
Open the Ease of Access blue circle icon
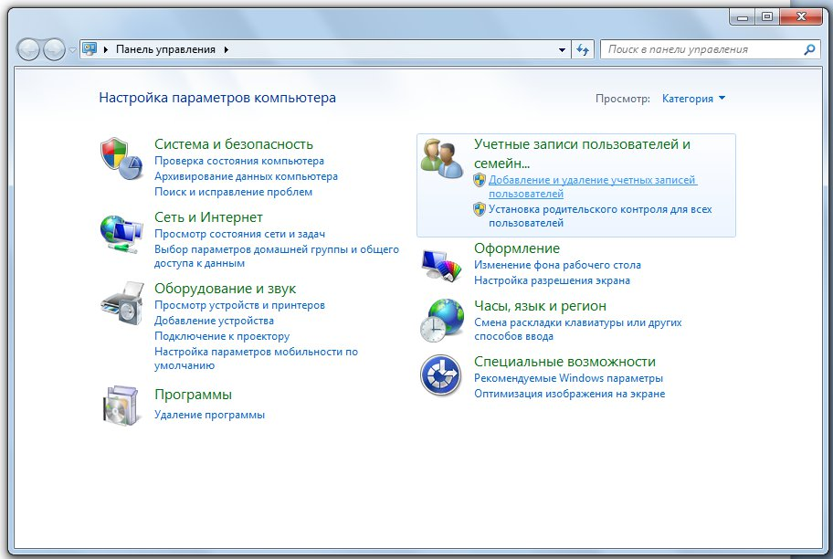[x=440, y=375]
